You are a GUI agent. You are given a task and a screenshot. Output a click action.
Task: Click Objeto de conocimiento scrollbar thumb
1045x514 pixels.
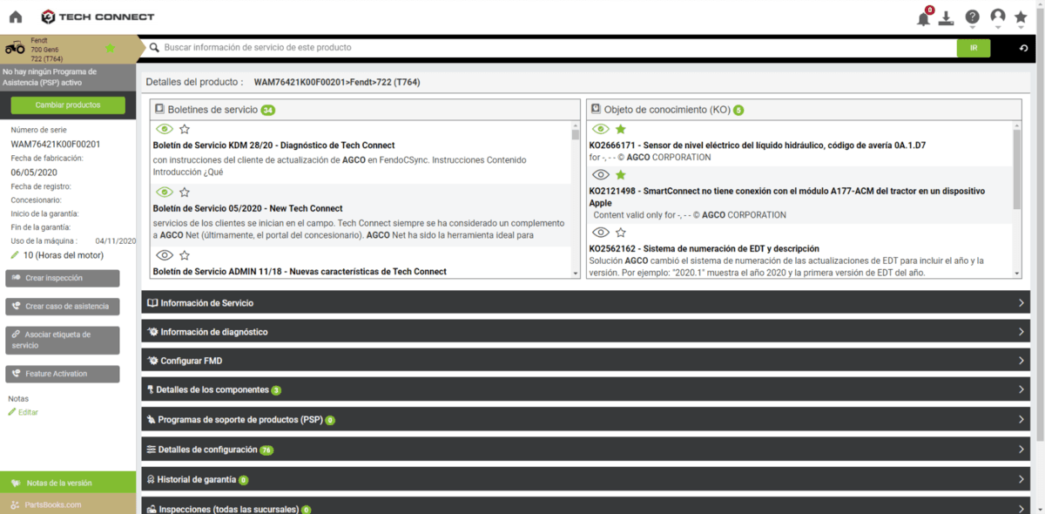1016,170
